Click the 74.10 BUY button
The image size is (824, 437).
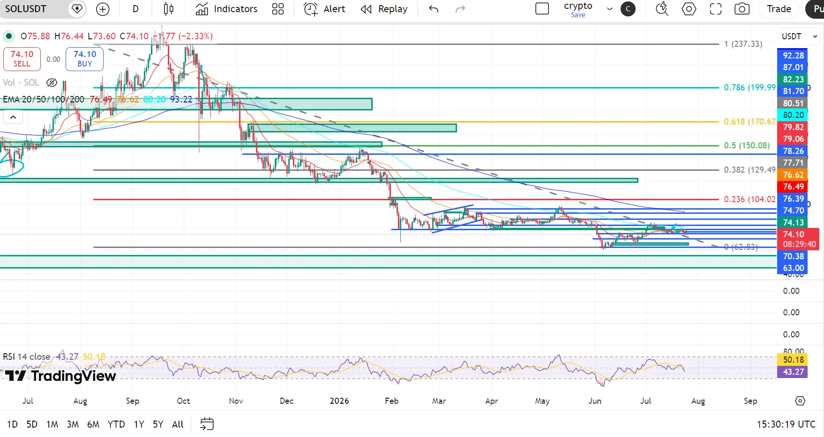(x=84, y=59)
